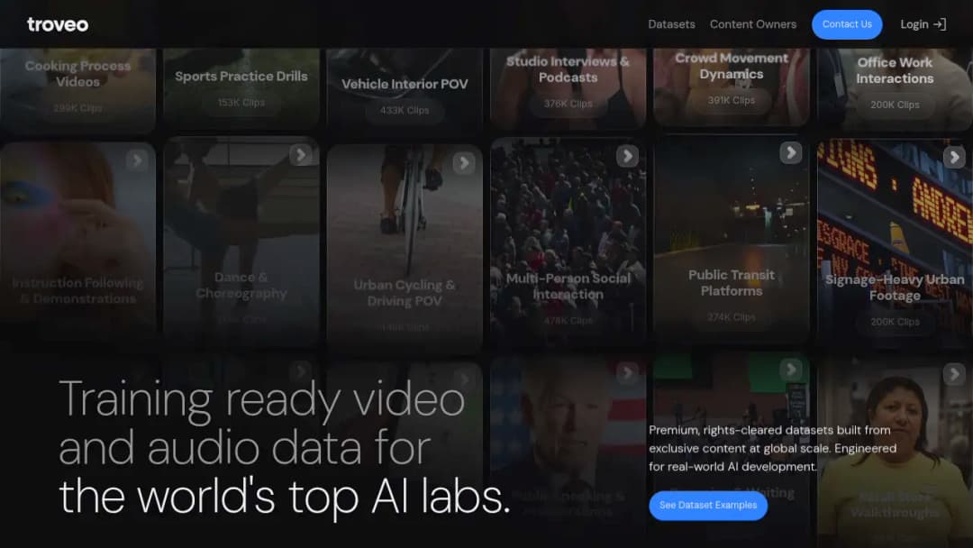
Task: Click the arrow icon on Signage-Heavy Urban Footage card
Action: pyautogui.click(x=954, y=157)
